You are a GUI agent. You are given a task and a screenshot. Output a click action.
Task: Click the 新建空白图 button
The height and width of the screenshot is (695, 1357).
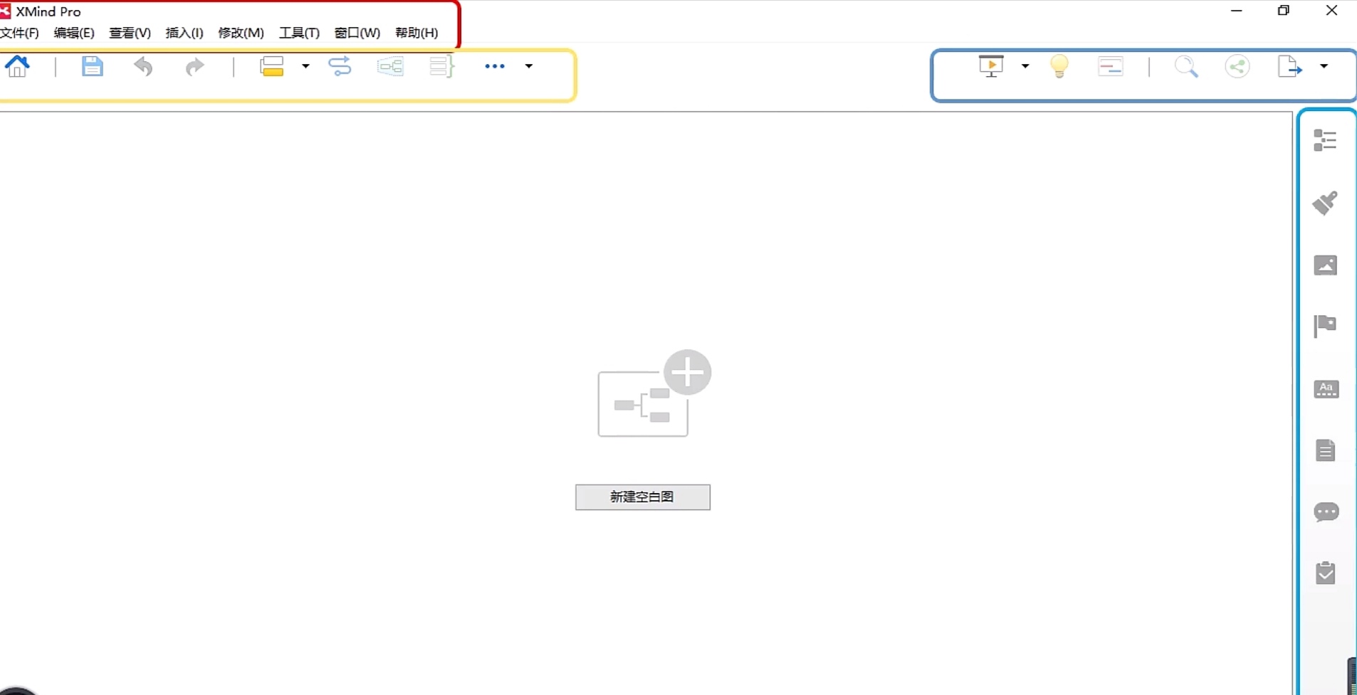click(x=642, y=497)
